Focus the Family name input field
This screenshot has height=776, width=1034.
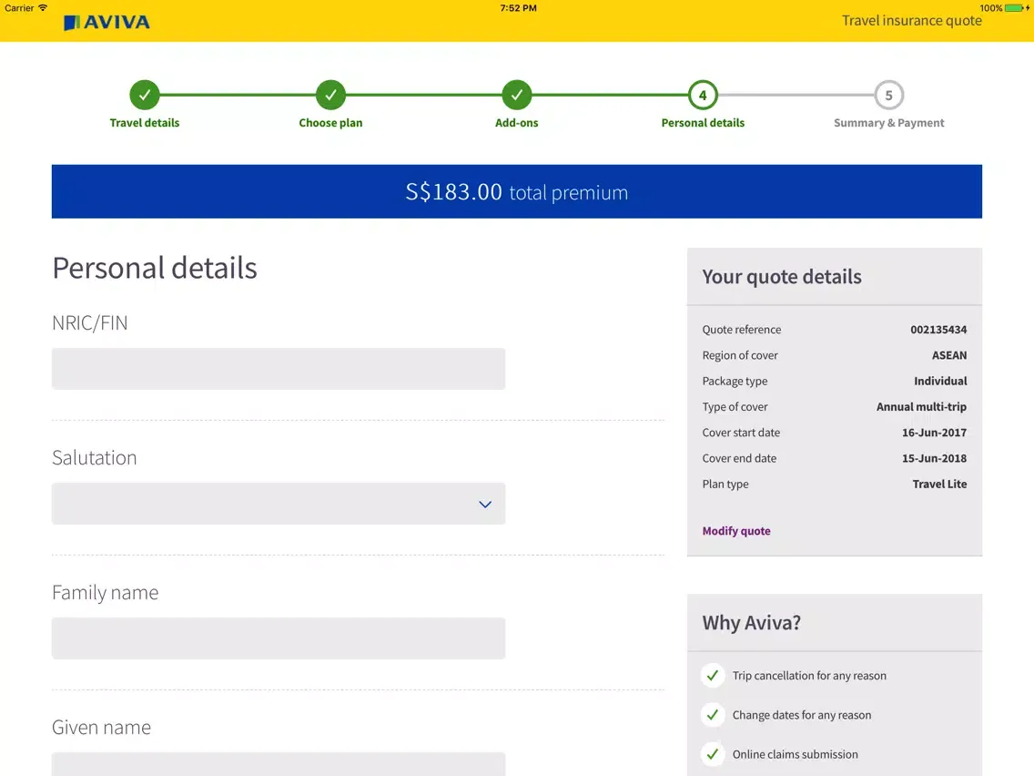[x=279, y=638]
